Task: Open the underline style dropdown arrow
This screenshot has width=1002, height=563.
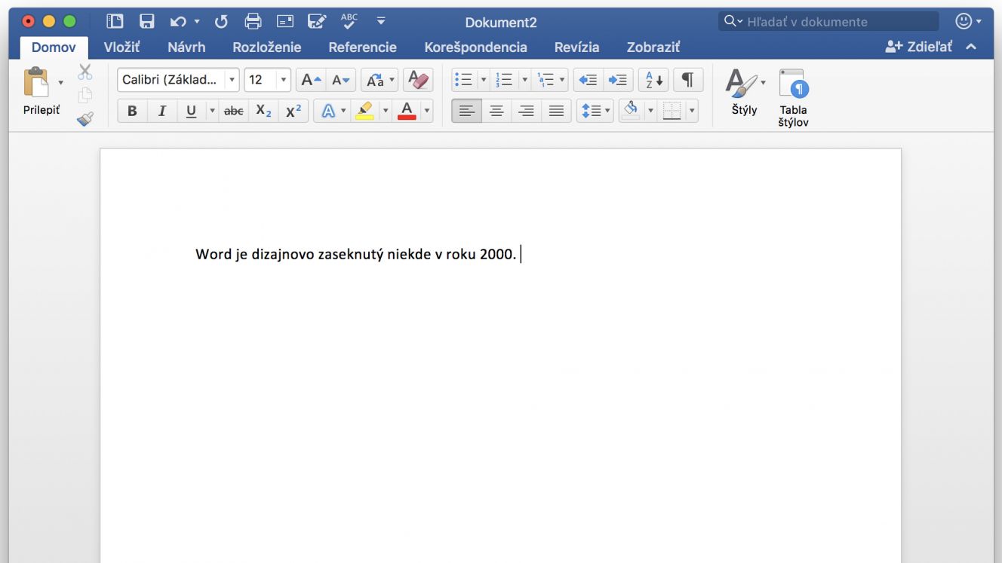Action: 212,111
